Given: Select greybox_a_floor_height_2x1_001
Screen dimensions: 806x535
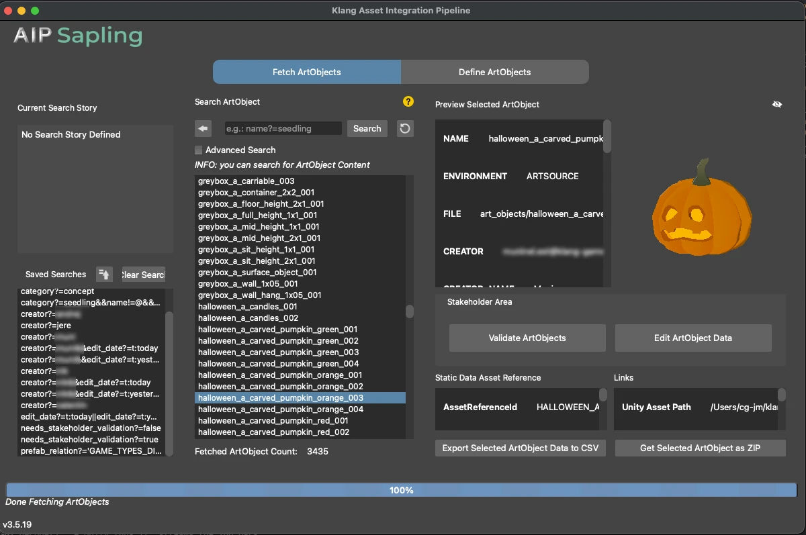Looking at the screenshot, I should (300, 204).
